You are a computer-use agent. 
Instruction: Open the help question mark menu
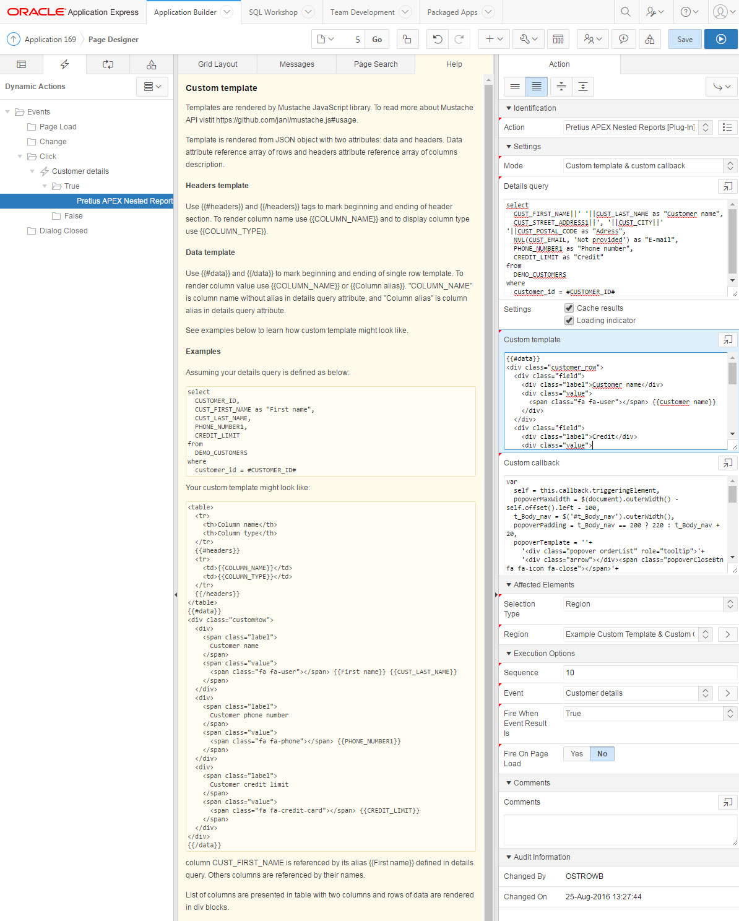point(689,12)
